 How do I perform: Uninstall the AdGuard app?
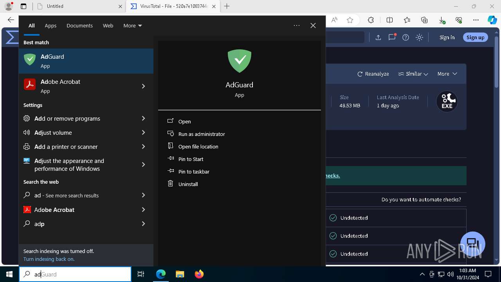(188, 184)
